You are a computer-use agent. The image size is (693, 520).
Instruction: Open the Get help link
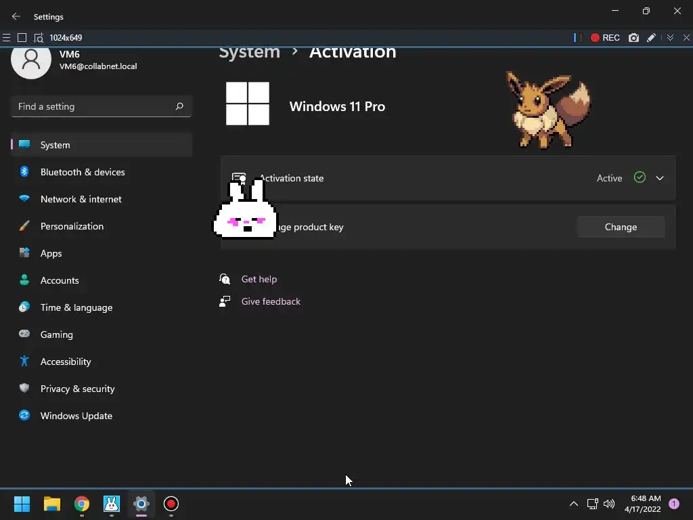tap(259, 279)
